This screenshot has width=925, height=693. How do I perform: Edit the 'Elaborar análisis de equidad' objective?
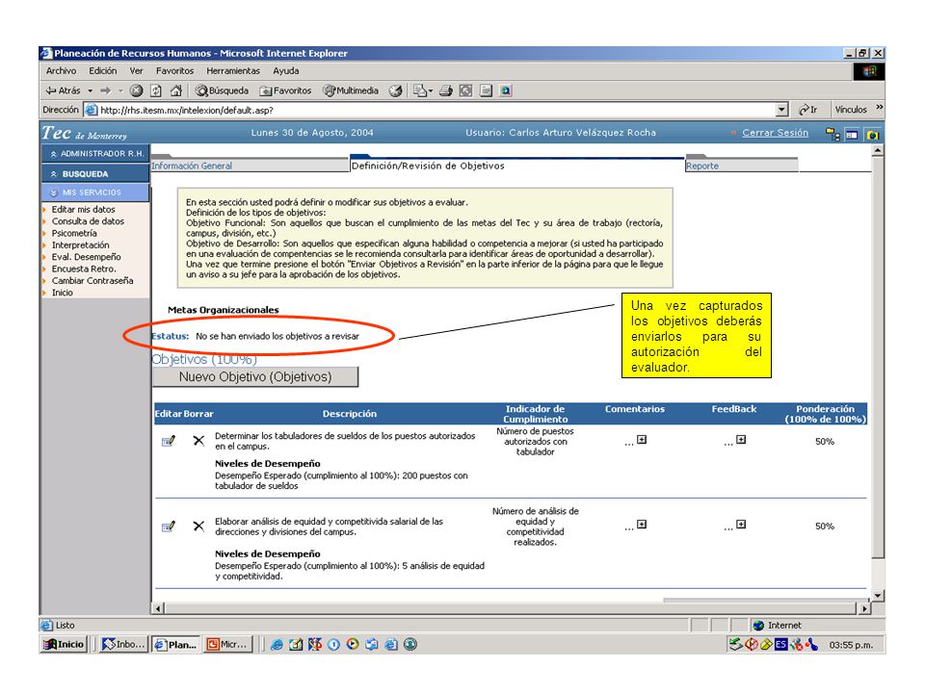click(169, 526)
